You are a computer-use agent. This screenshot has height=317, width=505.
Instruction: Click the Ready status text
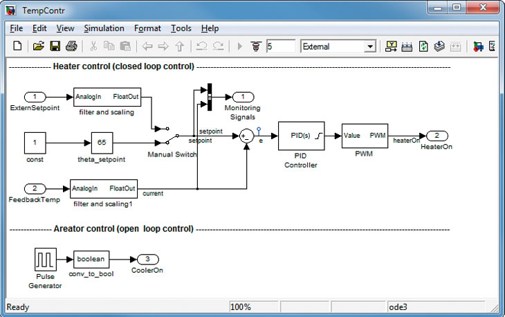(x=18, y=307)
